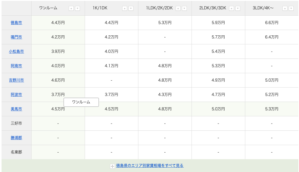Sort ワンルーム column ascending

pos(71,8)
